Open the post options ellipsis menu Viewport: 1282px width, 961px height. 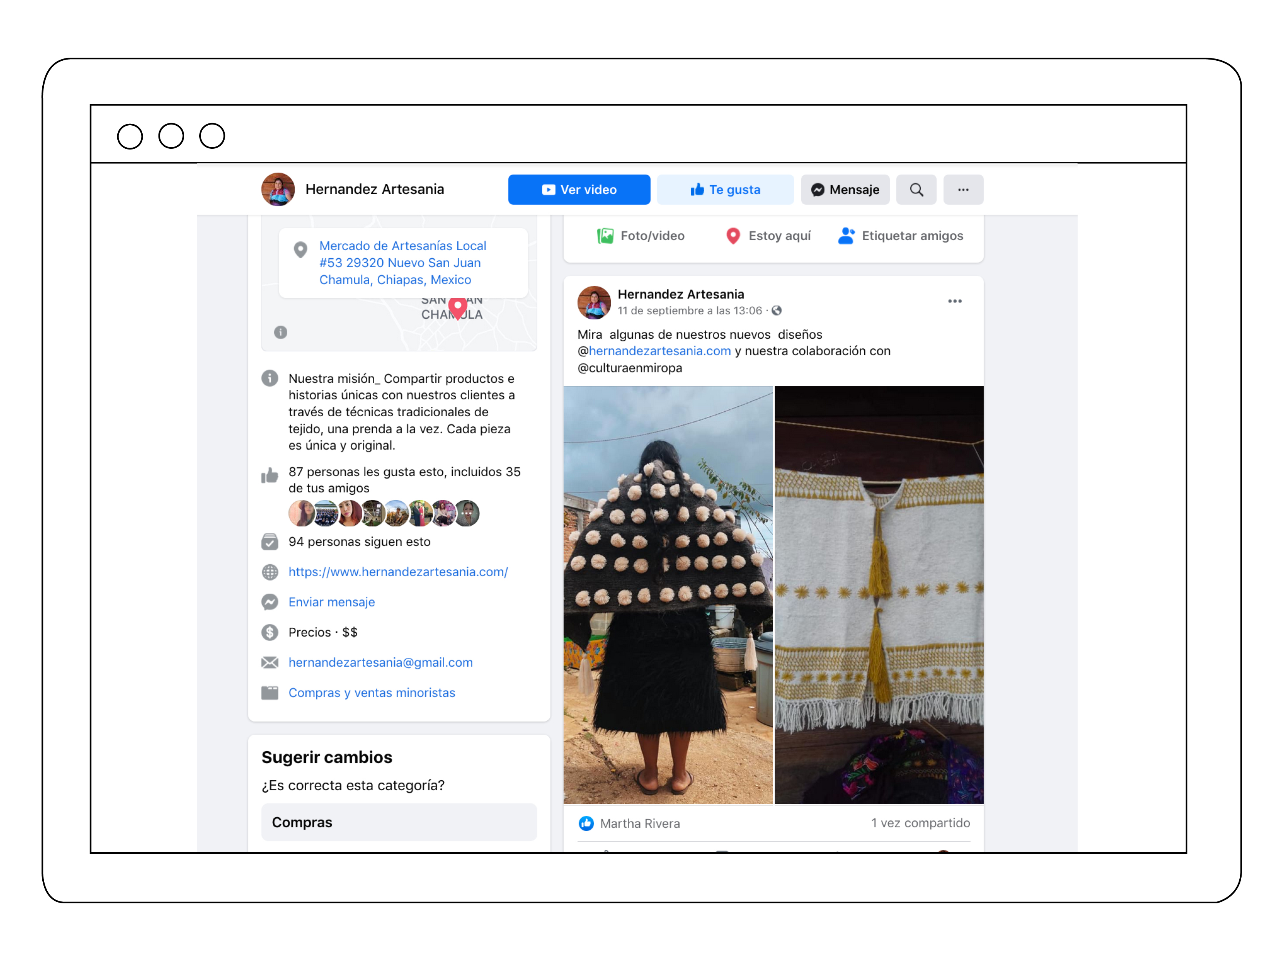955,301
